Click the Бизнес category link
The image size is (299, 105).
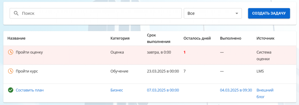(x=117, y=90)
